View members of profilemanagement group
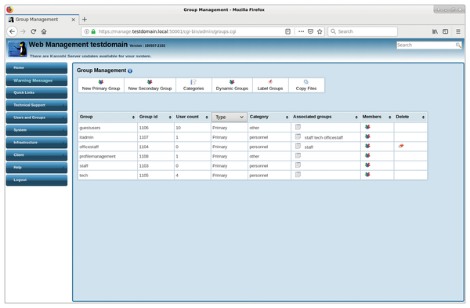 coord(367,156)
